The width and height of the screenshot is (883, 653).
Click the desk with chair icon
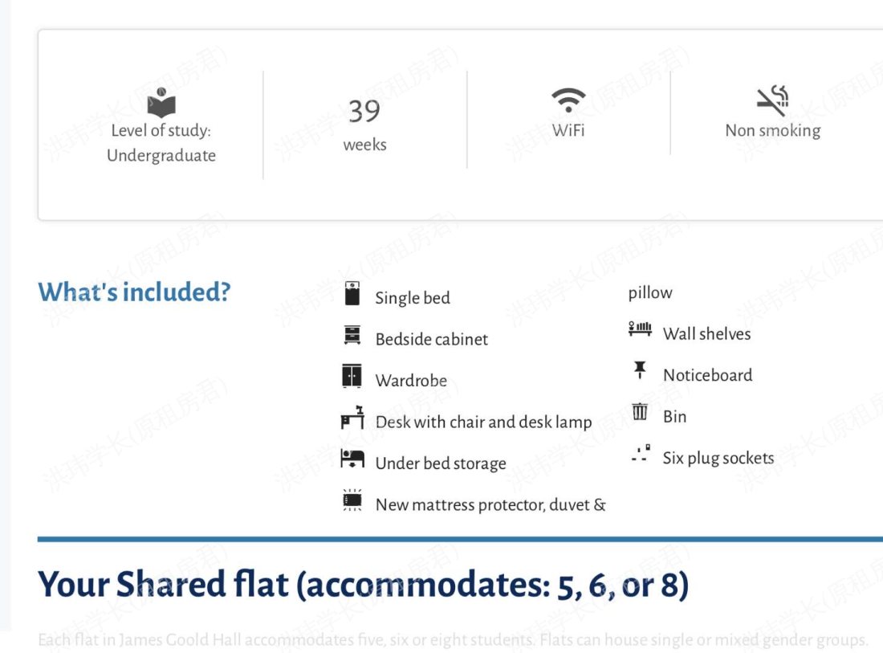point(352,418)
